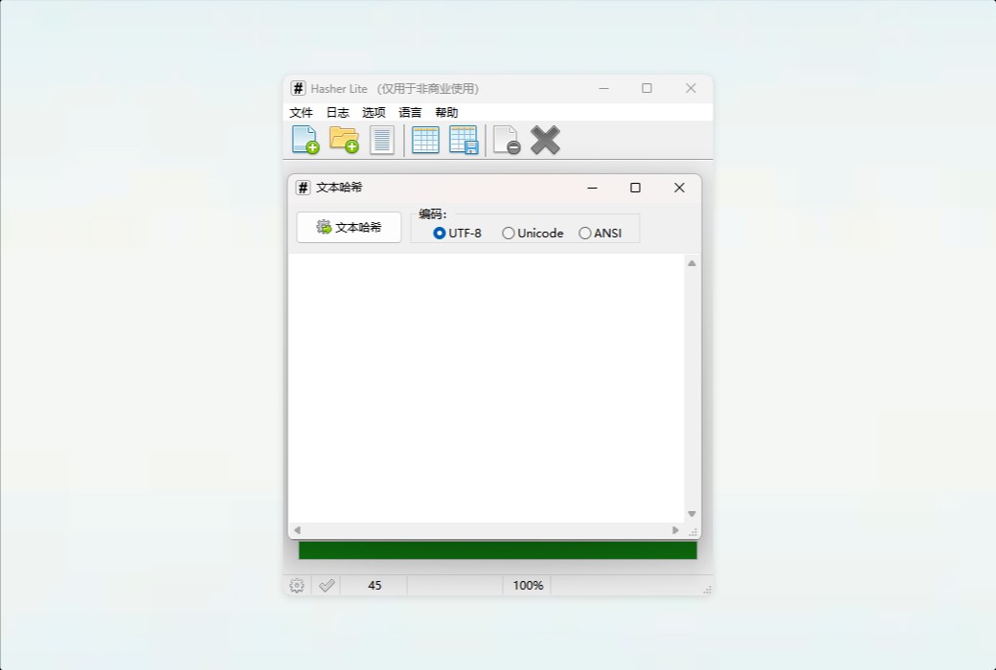
Task: Click the green progress bar
Action: 498,551
